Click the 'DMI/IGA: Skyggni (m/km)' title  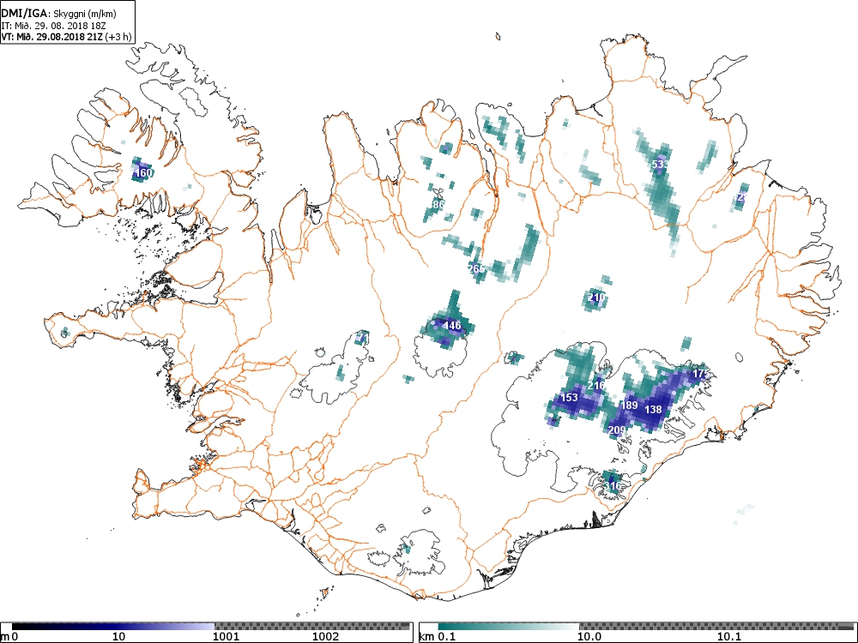click(x=58, y=15)
